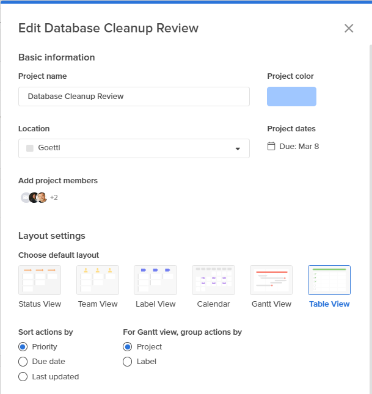Group Gantt actions by Label
Screen dimensions: 372x394
pos(128,362)
